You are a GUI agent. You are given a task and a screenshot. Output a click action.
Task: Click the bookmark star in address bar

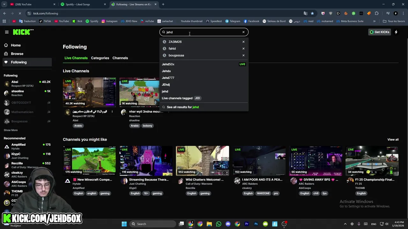(312, 13)
